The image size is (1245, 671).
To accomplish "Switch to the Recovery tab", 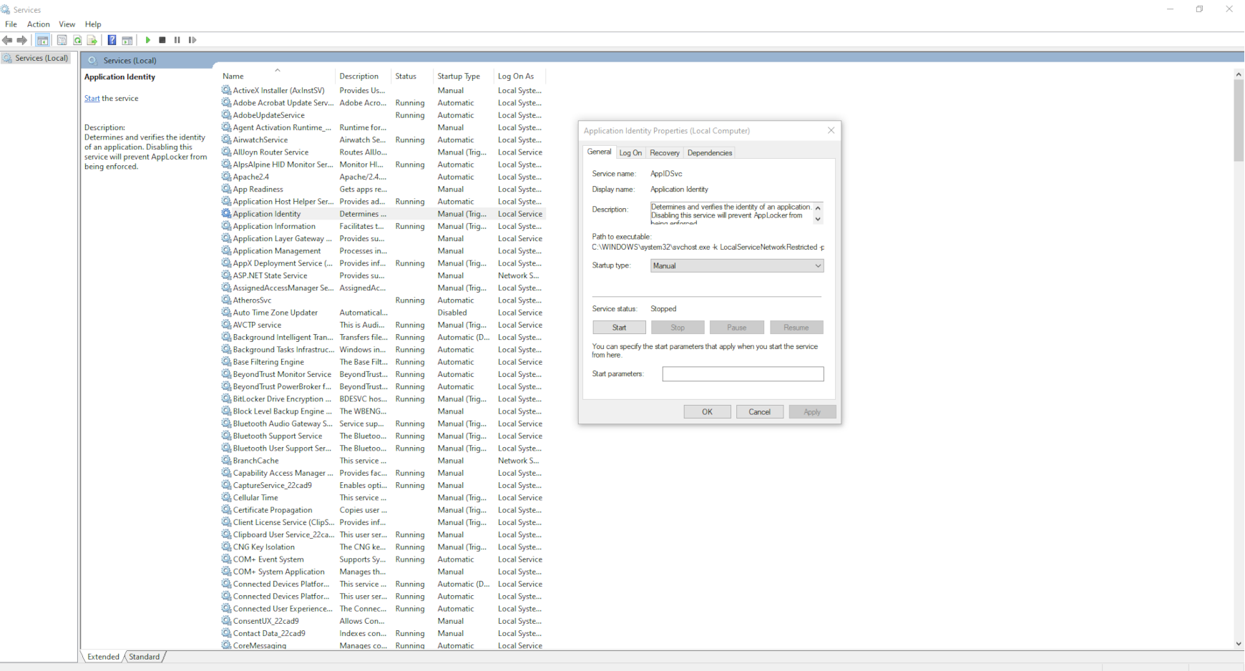I will pyautogui.click(x=664, y=152).
